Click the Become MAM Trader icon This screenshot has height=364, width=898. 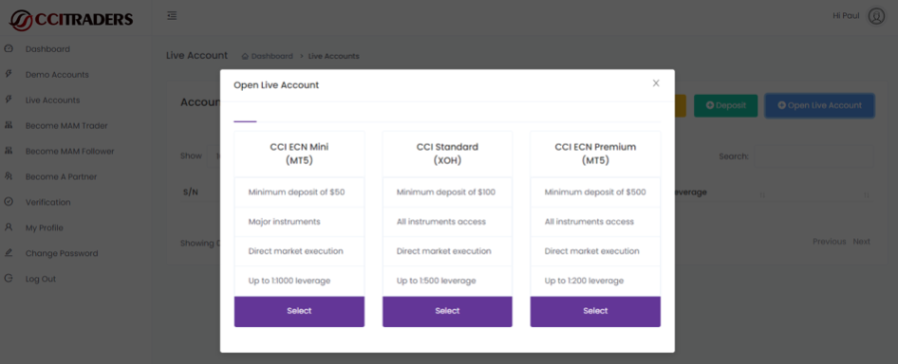(9, 125)
